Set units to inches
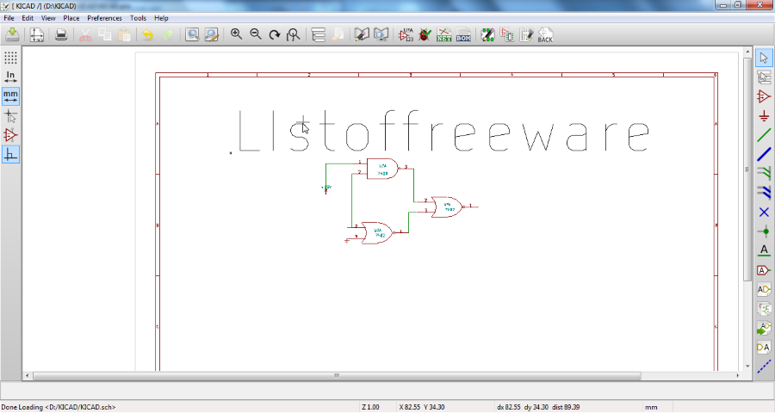 click(10, 77)
